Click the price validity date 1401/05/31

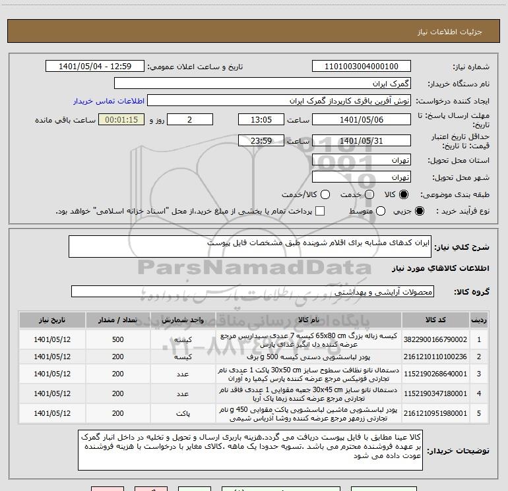pyautogui.click(x=362, y=140)
